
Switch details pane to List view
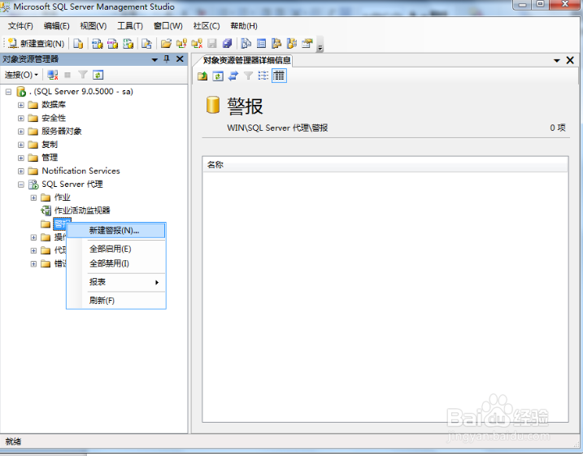point(263,76)
